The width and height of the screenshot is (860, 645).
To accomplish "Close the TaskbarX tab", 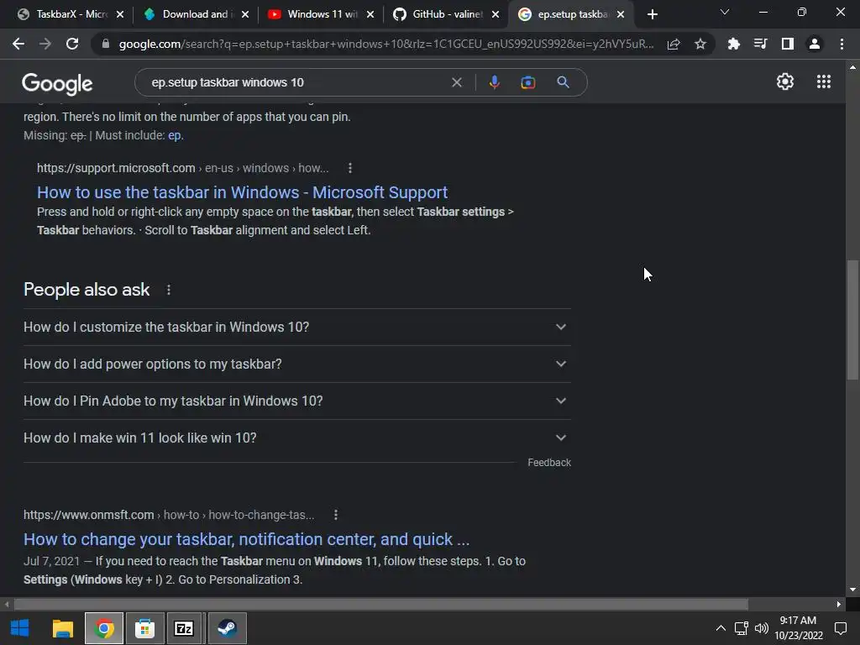I will click(x=120, y=14).
